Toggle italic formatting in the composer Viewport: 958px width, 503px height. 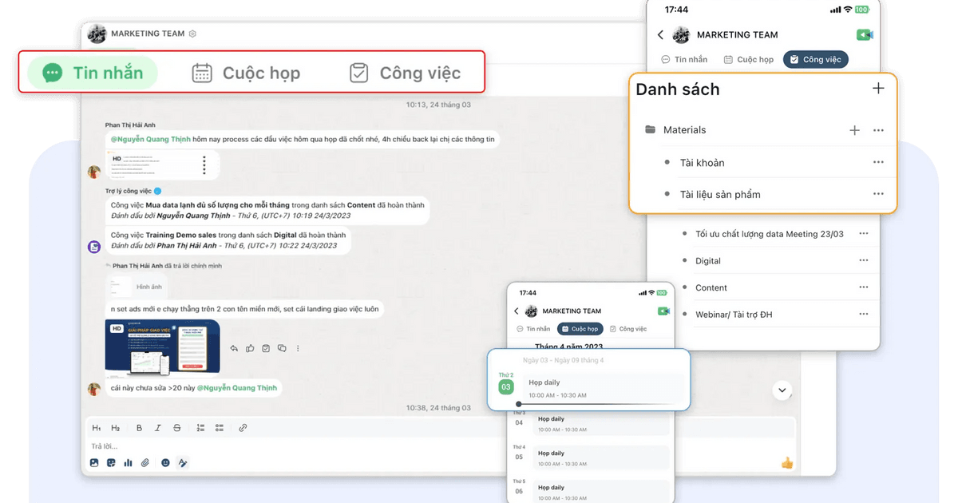point(157,428)
